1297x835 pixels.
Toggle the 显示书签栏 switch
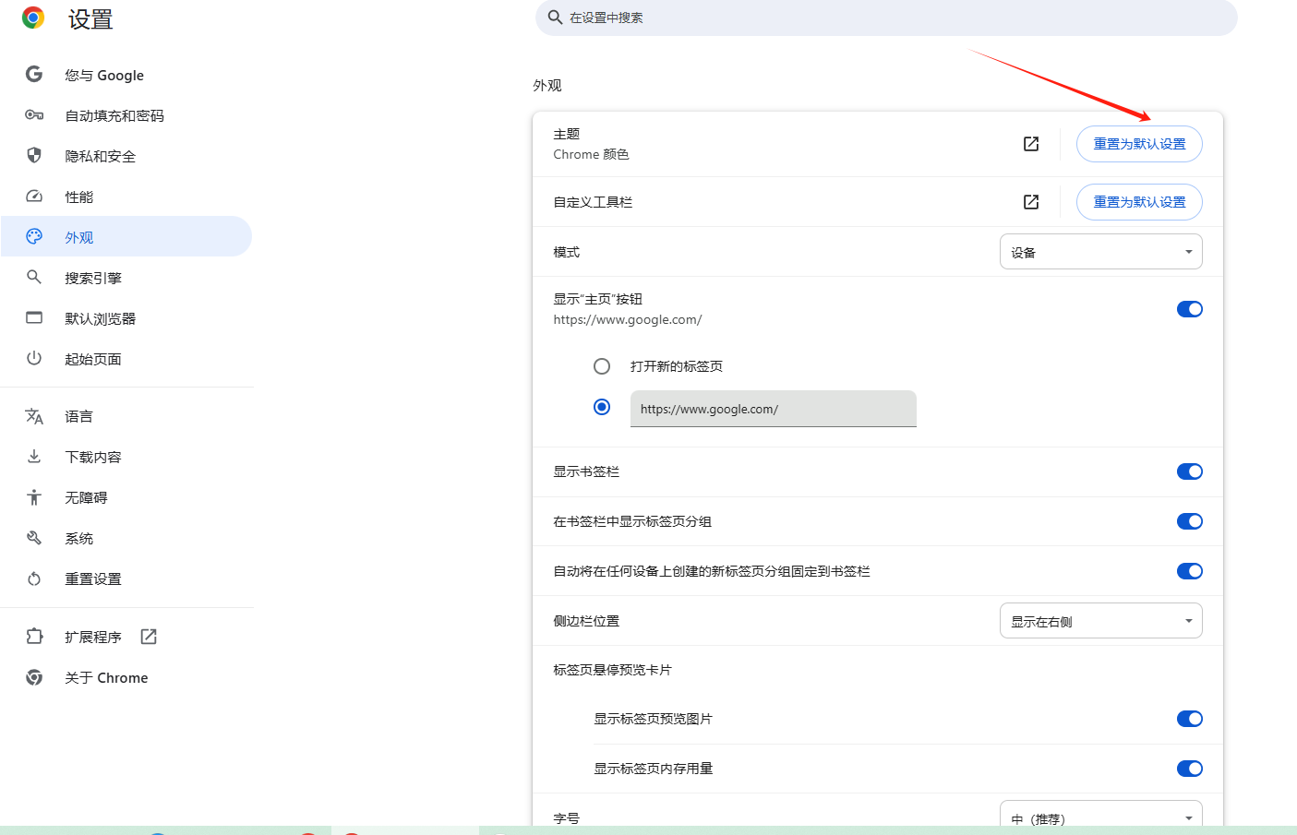point(1189,471)
